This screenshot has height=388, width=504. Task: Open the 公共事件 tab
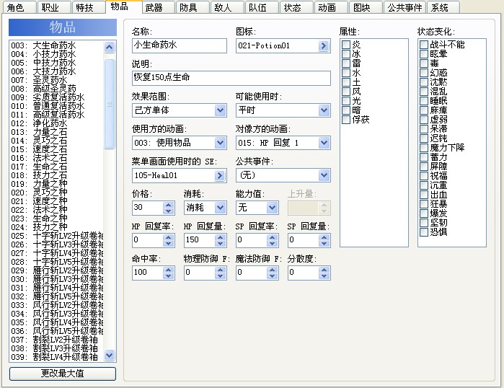pyautogui.click(x=404, y=7)
